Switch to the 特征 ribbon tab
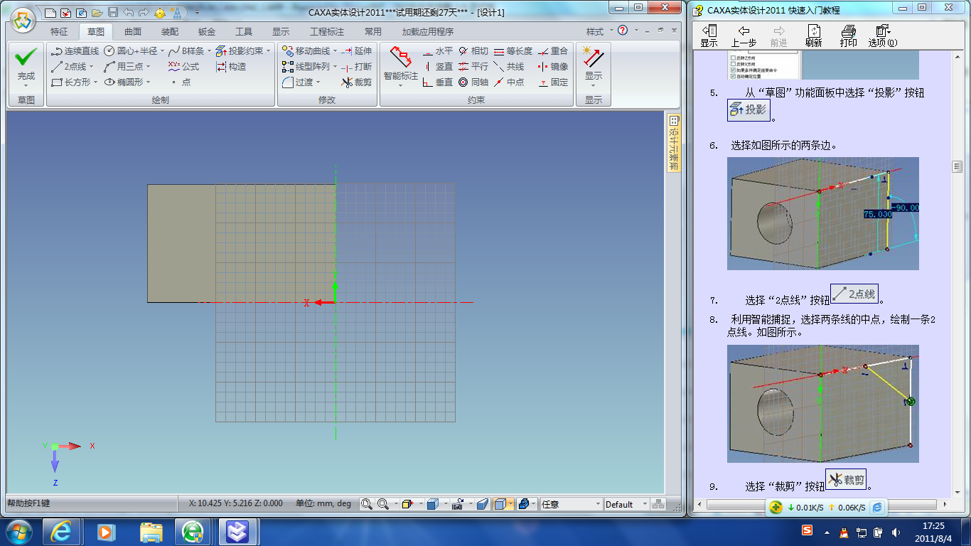The width and height of the screenshot is (971, 546). [59, 32]
